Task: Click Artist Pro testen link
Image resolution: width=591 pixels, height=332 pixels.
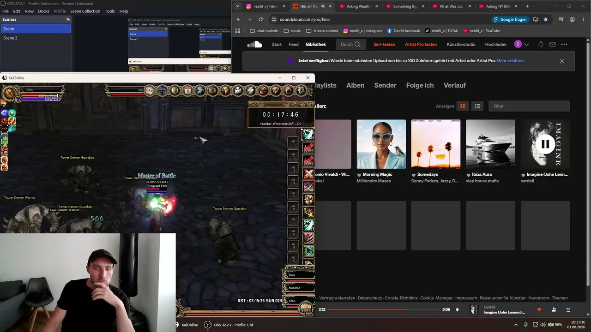Action: click(x=421, y=44)
